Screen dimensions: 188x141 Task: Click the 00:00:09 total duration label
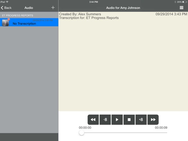pyautogui.click(x=161, y=128)
